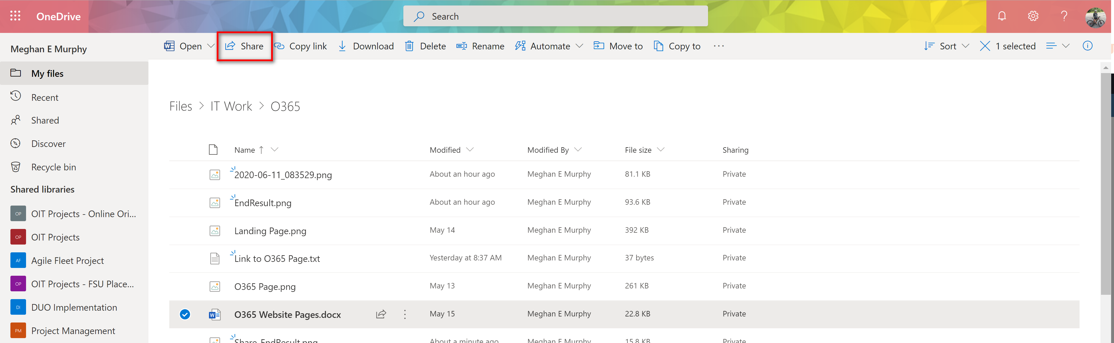Click Copy to in the toolbar

click(677, 46)
